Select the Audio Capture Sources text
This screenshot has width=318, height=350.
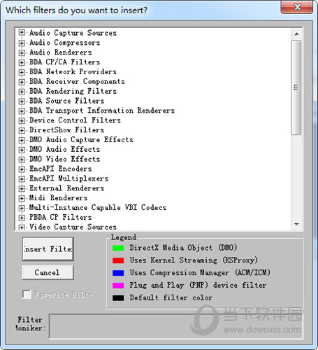(x=73, y=33)
